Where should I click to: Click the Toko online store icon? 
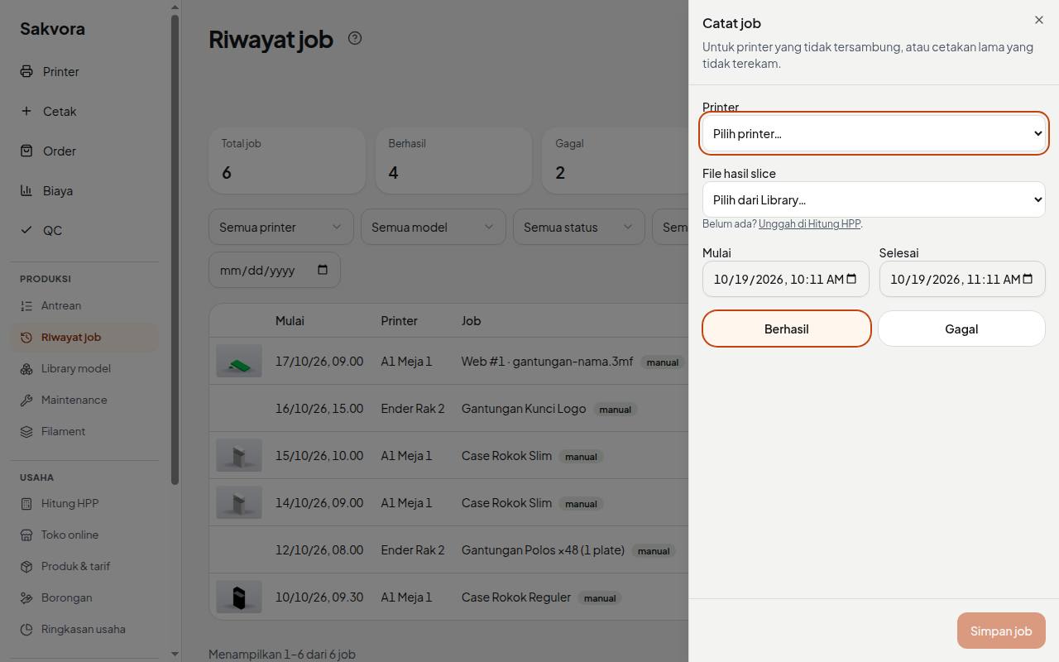pos(26,535)
